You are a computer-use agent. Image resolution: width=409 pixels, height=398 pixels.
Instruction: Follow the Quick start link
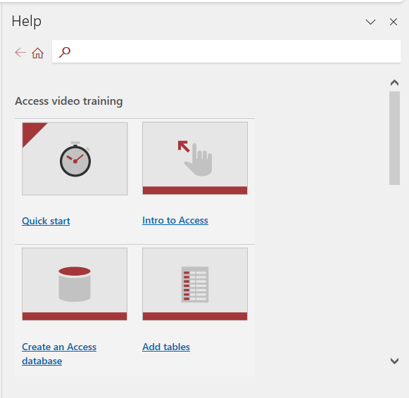46,221
